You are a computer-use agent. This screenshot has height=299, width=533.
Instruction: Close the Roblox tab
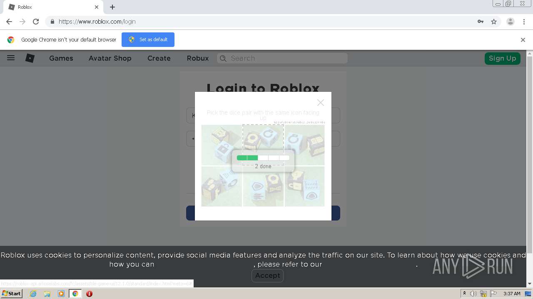(97, 7)
